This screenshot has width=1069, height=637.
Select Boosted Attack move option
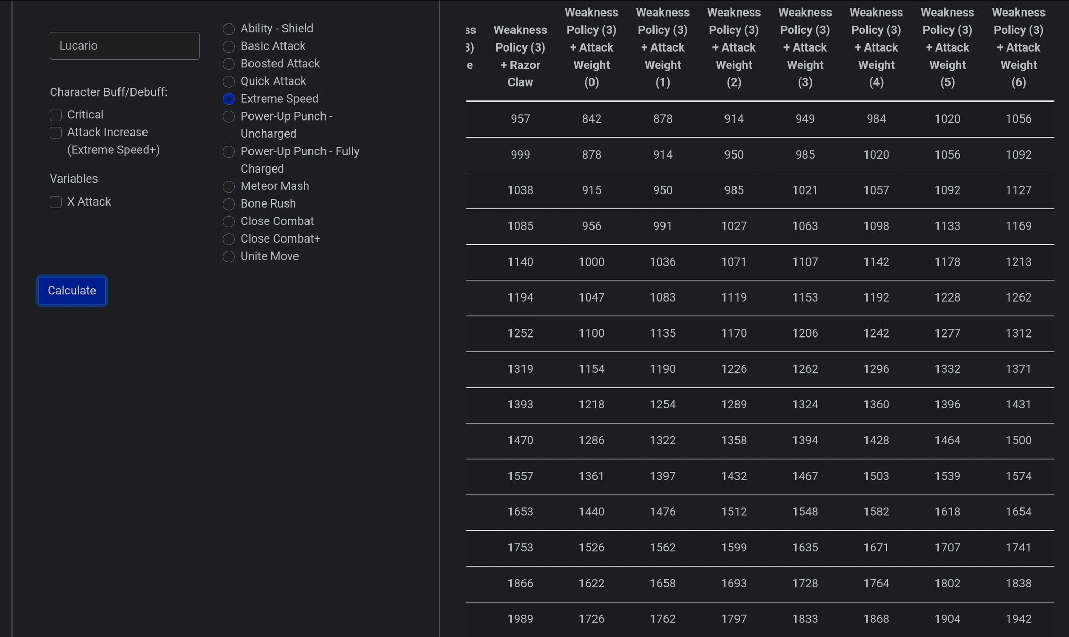[x=229, y=64]
